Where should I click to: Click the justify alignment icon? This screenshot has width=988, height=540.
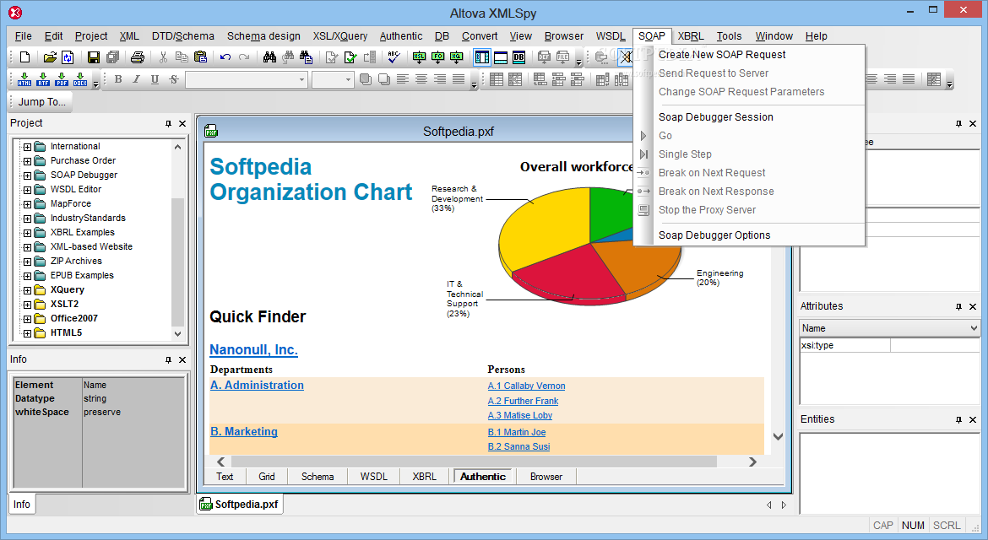click(458, 78)
